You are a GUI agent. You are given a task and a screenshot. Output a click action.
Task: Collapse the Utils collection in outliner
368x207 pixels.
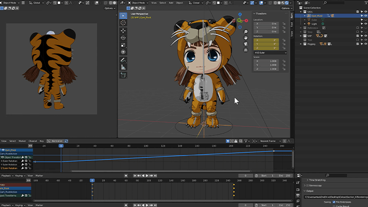[301, 12]
